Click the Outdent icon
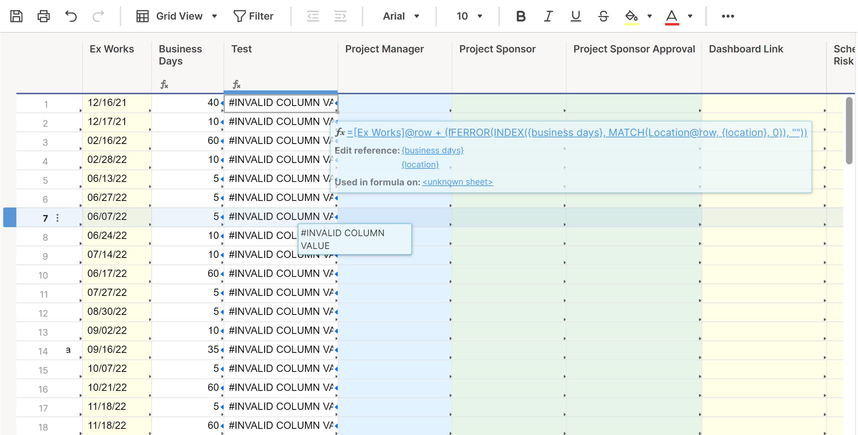The image size is (858, 435). click(313, 16)
